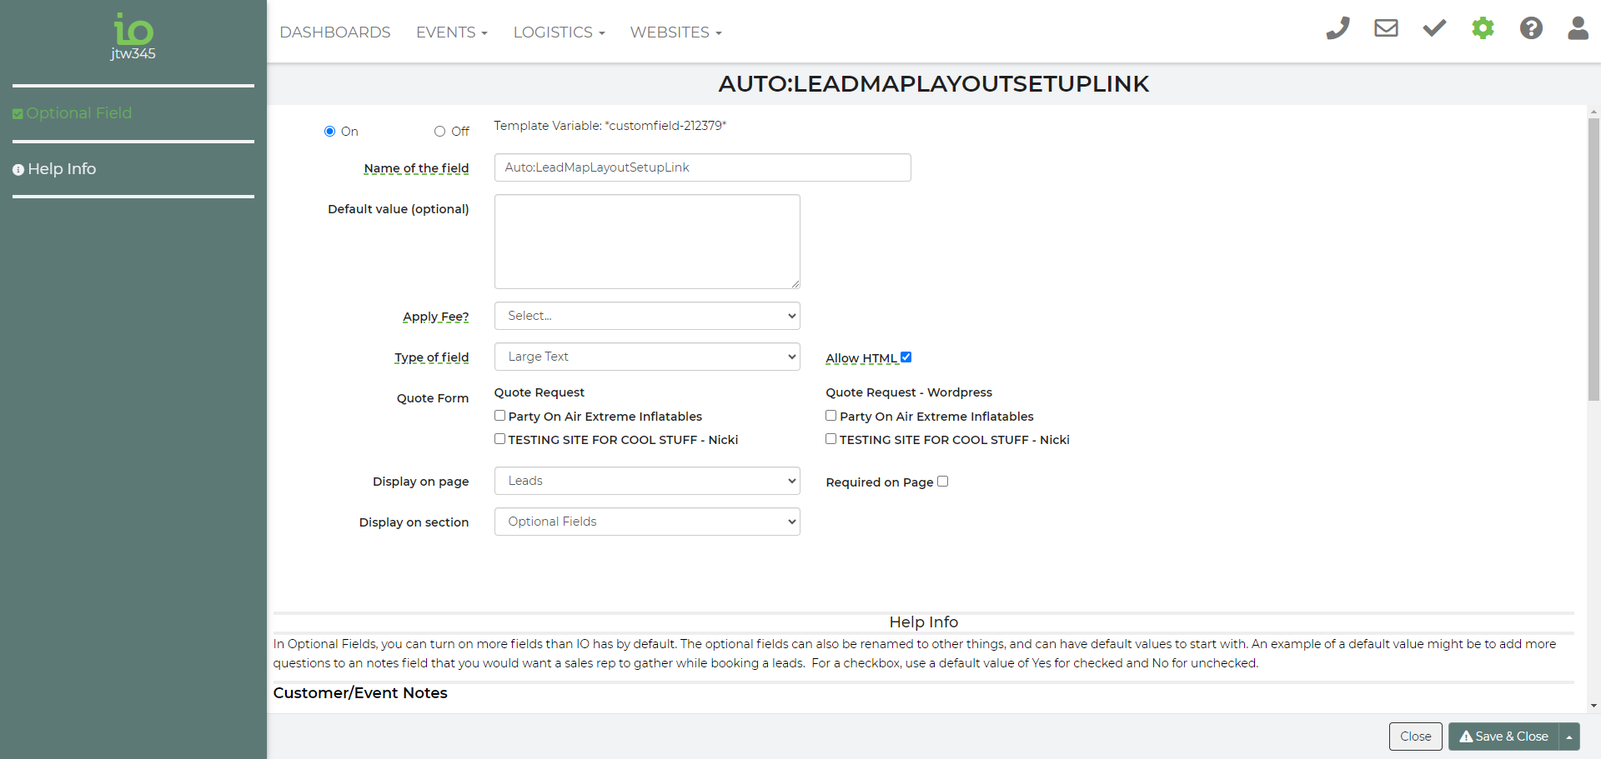Image resolution: width=1601 pixels, height=759 pixels.
Task: Open the green settings gear icon
Action: (x=1483, y=28)
